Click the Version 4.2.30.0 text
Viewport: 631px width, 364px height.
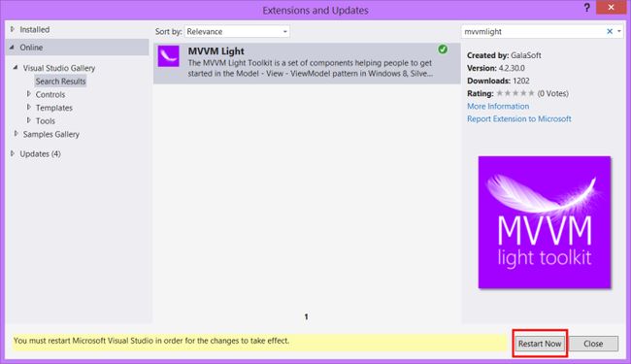(496, 68)
